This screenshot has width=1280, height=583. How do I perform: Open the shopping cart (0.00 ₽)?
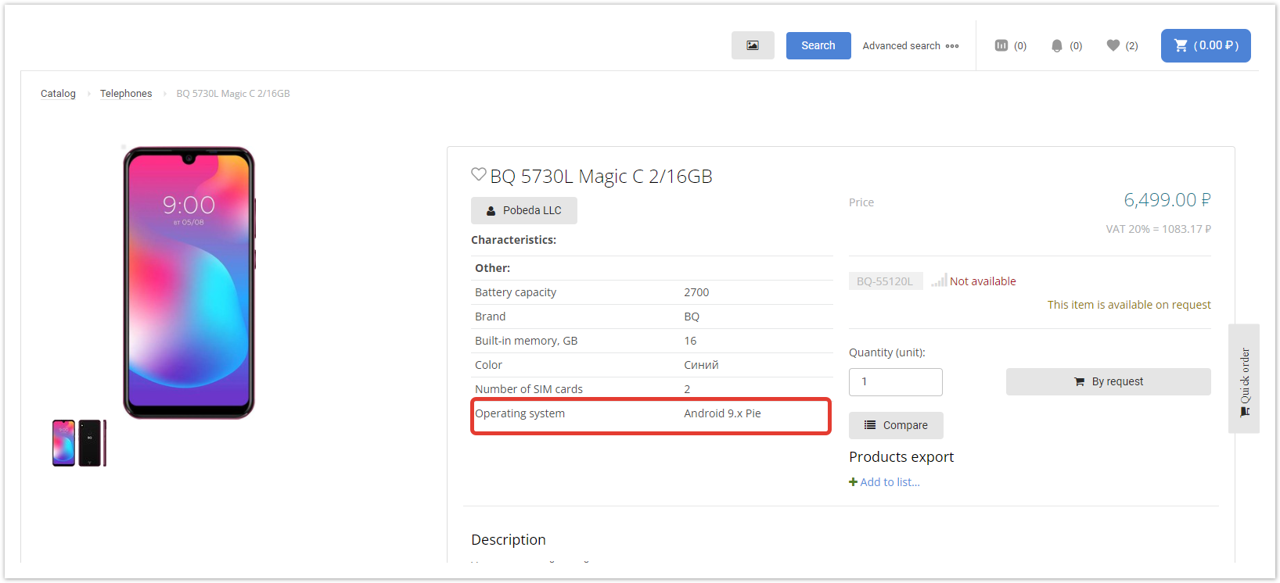pos(1206,45)
